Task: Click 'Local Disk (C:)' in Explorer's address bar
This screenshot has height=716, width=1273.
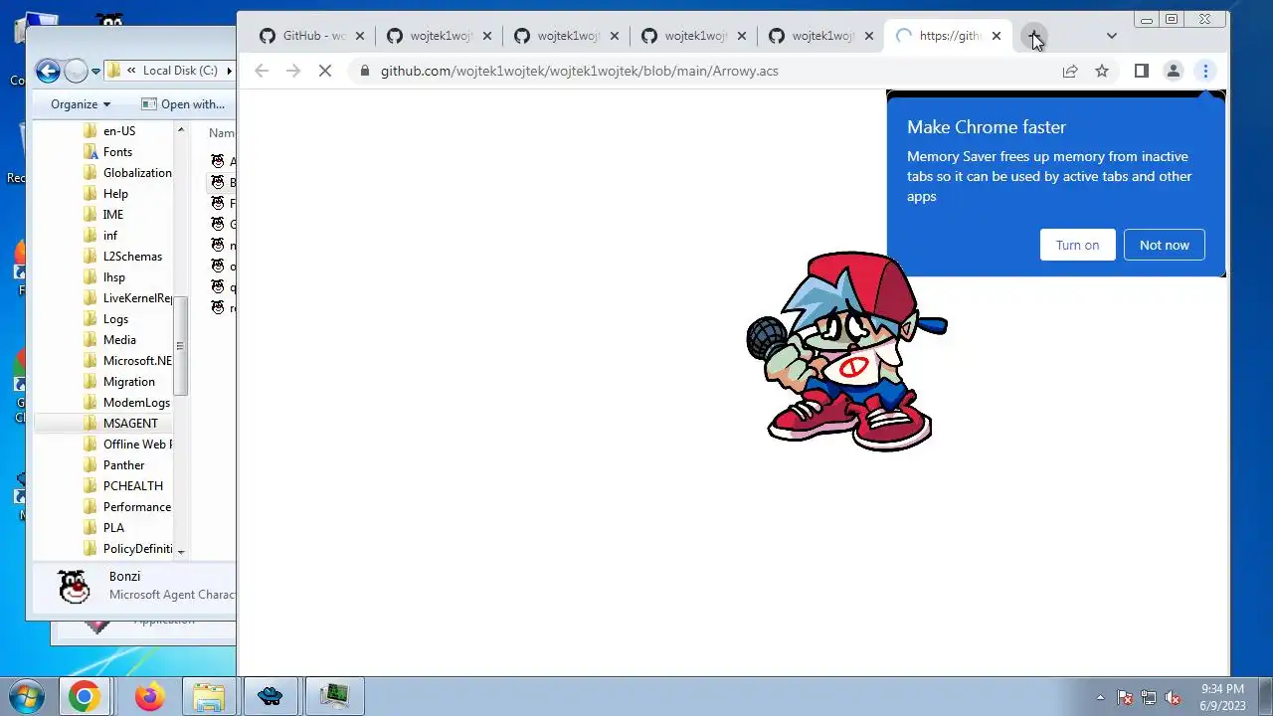Action: tap(180, 71)
